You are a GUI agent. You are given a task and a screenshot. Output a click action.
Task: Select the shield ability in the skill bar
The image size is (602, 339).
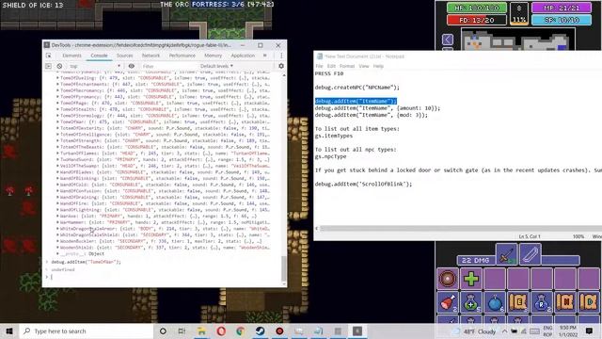[448, 279]
